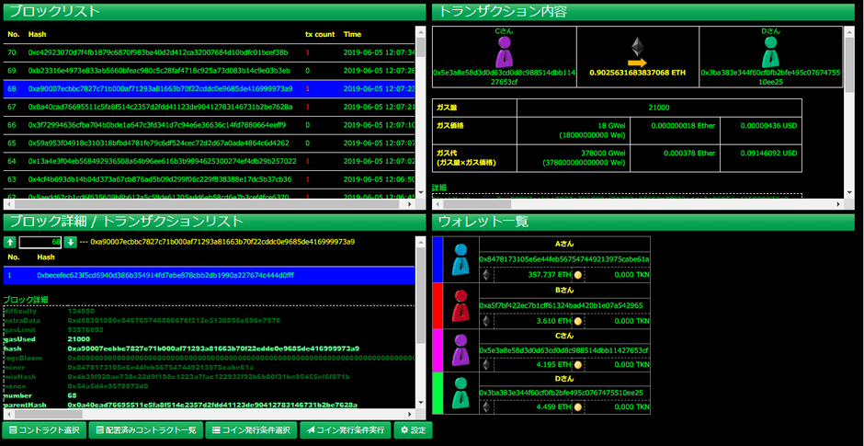Click block detail vertical scrollbar
Screen dimensions: 864x446
tap(420, 323)
